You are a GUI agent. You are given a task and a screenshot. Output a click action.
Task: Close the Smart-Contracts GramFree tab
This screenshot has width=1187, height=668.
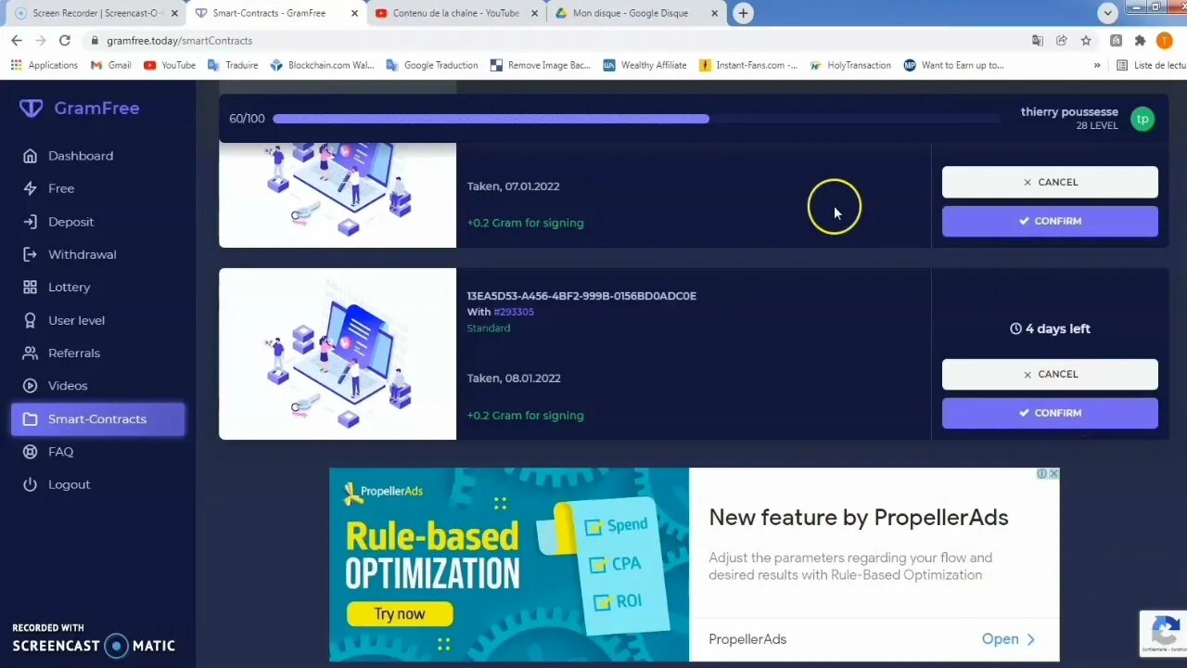tap(354, 13)
